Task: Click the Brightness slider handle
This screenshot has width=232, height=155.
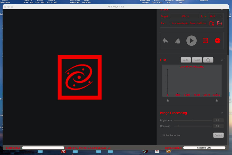Action: 193,120
